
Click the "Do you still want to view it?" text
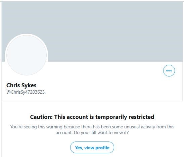coord(101,133)
